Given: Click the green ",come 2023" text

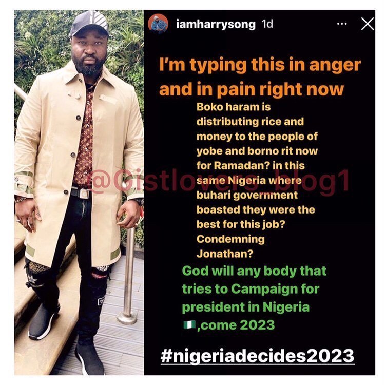Looking at the screenshot, I should click(236, 325).
